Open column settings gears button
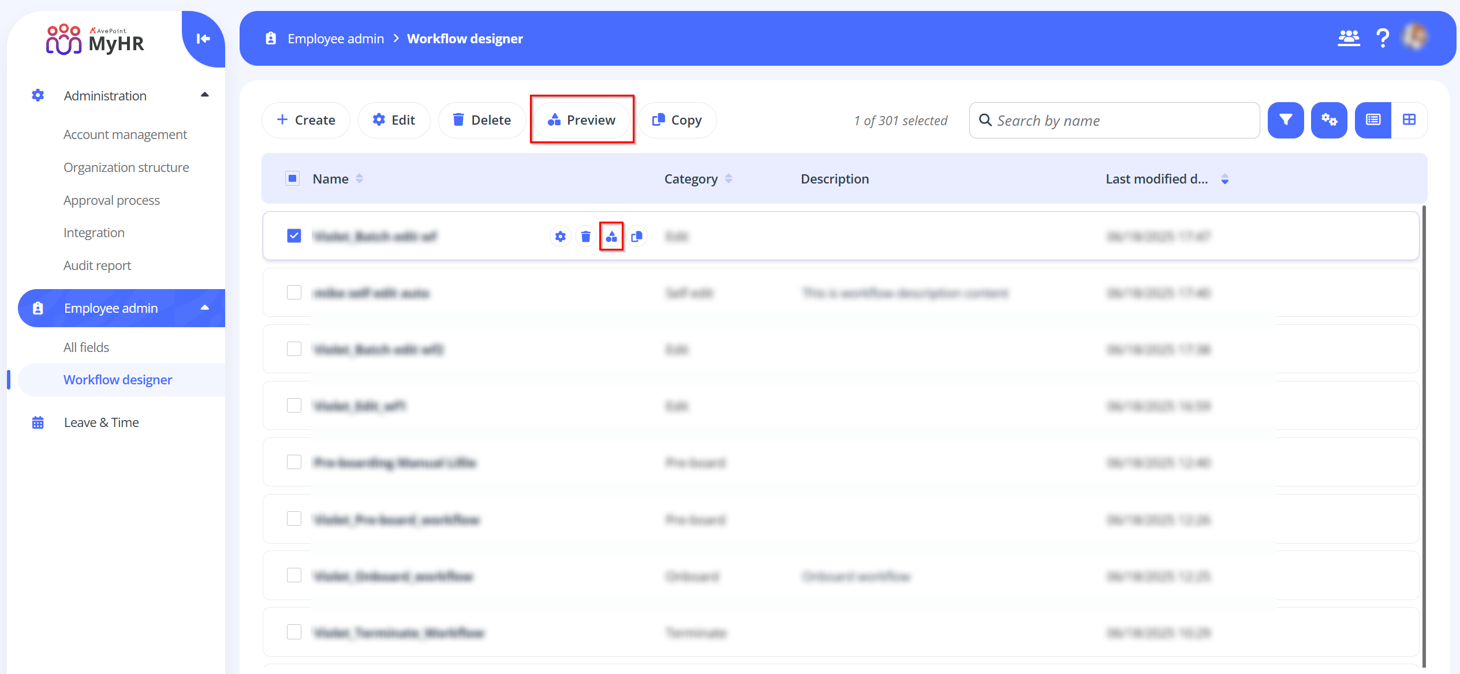This screenshot has width=1460, height=674. click(x=1329, y=120)
